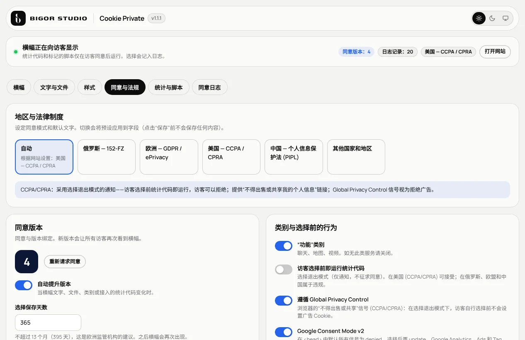Toggle the 自动提升版本 switch
This screenshot has height=340, width=525.
[24, 285]
